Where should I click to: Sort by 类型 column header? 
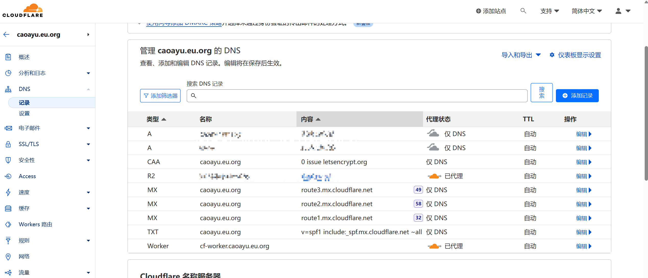click(x=156, y=119)
